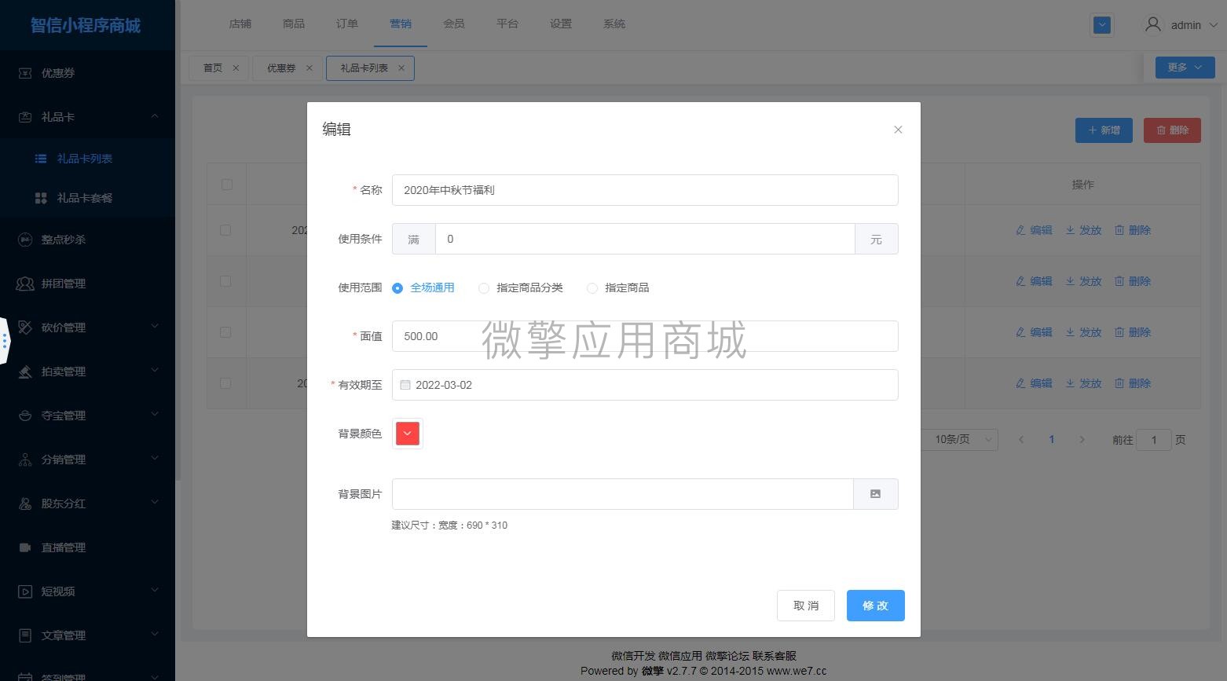The width and height of the screenshot is (1227, 681).
Task: Click the 拍卖管理 gavel icon
Action: (x=25, y=372)
